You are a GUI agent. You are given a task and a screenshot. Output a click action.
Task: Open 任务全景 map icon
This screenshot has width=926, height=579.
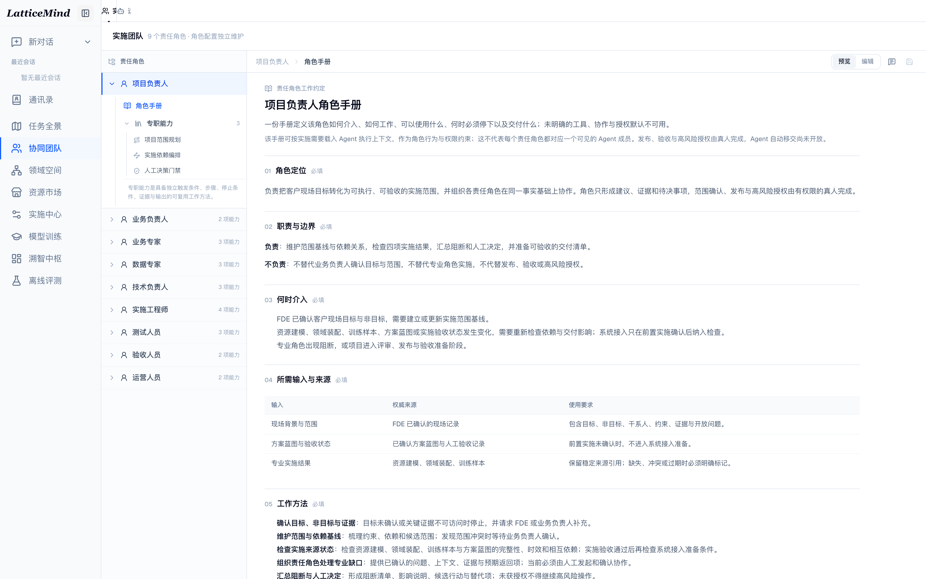tap(17, 126)
